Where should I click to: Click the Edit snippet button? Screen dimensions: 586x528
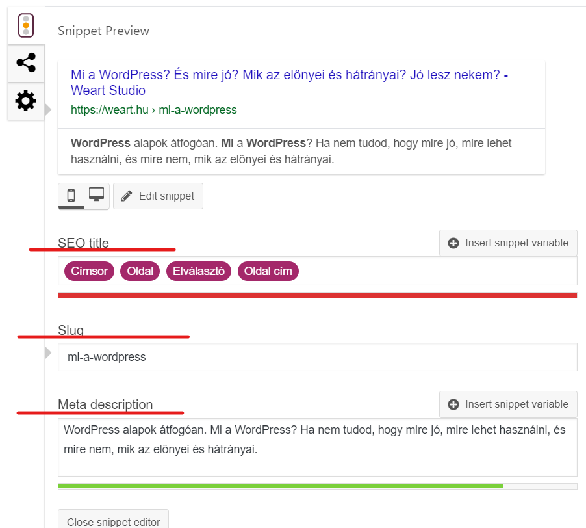pos(158,196)
